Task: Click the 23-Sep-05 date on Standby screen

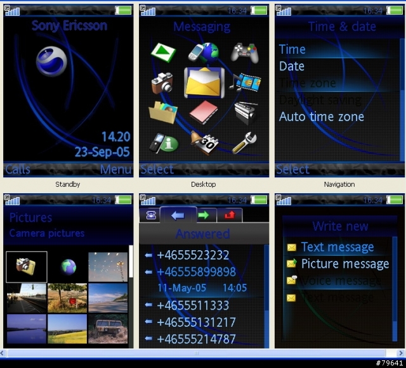Action: pos(102,152)
